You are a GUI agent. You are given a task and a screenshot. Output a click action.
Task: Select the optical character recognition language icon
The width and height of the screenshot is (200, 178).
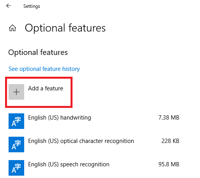(16, 145)
